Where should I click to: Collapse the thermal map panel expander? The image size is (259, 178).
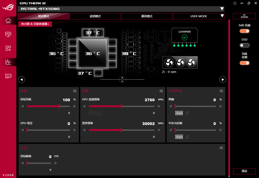pos(122,80)
